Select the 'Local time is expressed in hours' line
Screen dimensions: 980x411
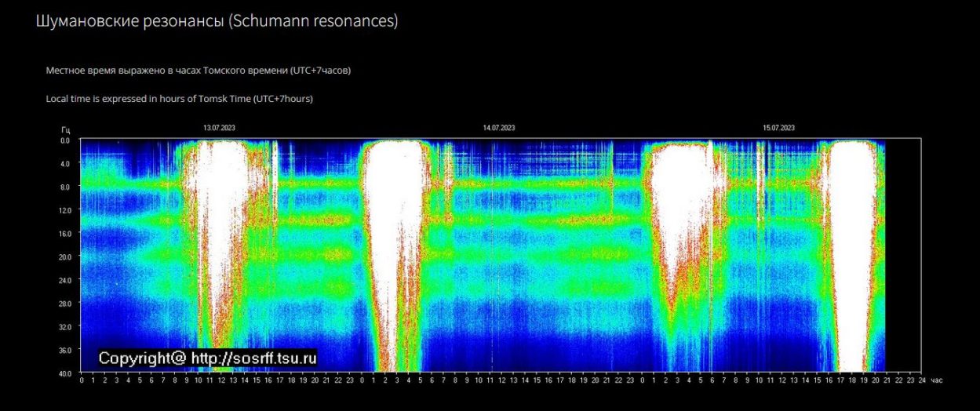tap(180, 99)
